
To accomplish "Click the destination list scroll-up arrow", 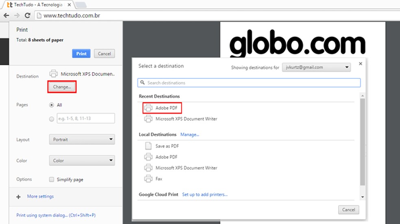I will pyautogui.click(x=363, y=96).
